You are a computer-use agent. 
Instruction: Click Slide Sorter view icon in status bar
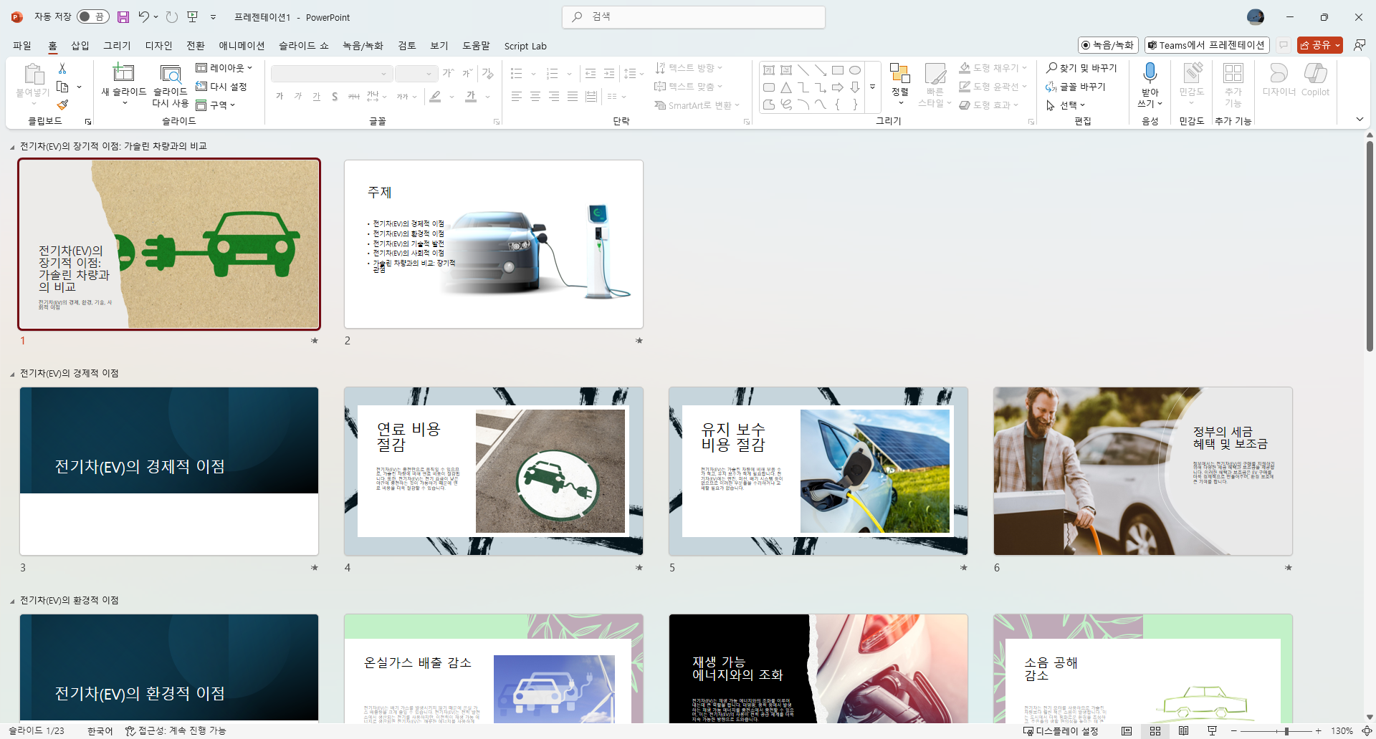point(1155,731)
